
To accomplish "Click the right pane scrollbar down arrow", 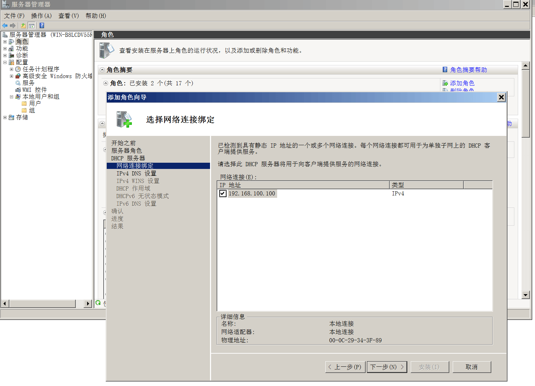I will tap(525, 295).
